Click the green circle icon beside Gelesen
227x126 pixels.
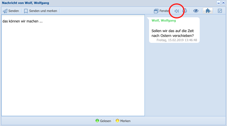(x=97, y=121)
